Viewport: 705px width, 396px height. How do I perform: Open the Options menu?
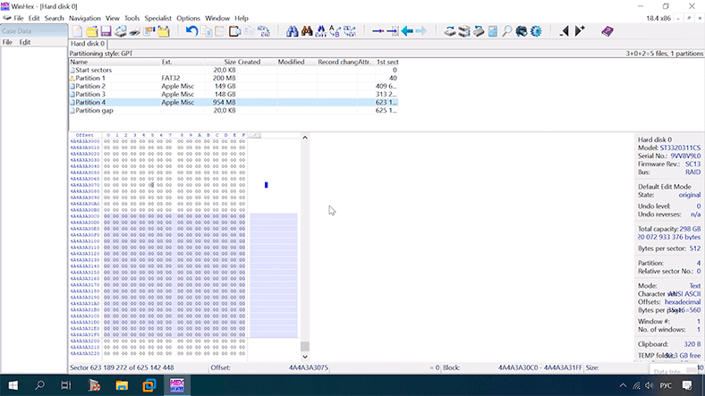(x=188, y=19)
